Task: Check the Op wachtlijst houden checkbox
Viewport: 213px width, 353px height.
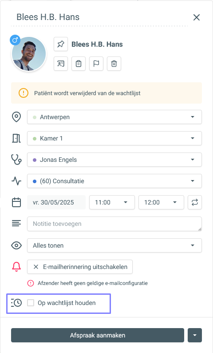Action: click(x=31, y=303)
